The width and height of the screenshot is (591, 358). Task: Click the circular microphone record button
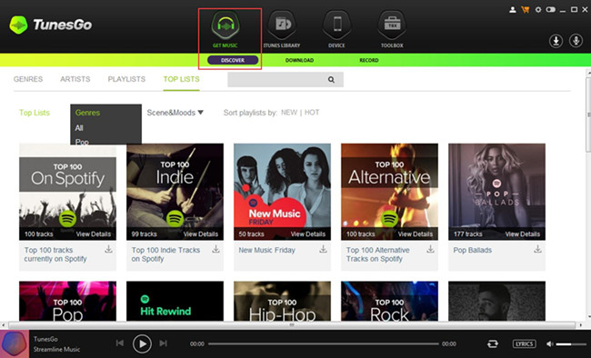pos(576,41)
